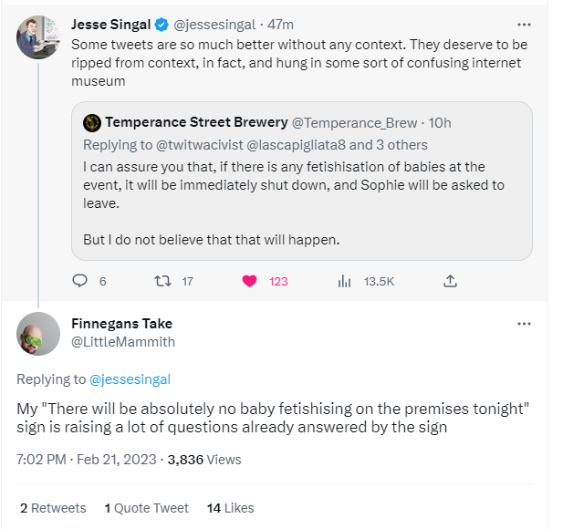Unlike the tweet via the pink heart
The width and height of the screenshot is (563, 529).
tap(249, 281)
